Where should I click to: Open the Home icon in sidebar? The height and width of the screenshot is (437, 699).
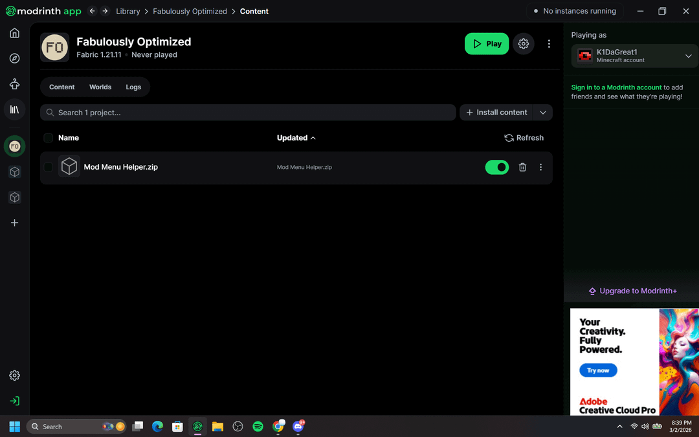click(x=14, y=33)
